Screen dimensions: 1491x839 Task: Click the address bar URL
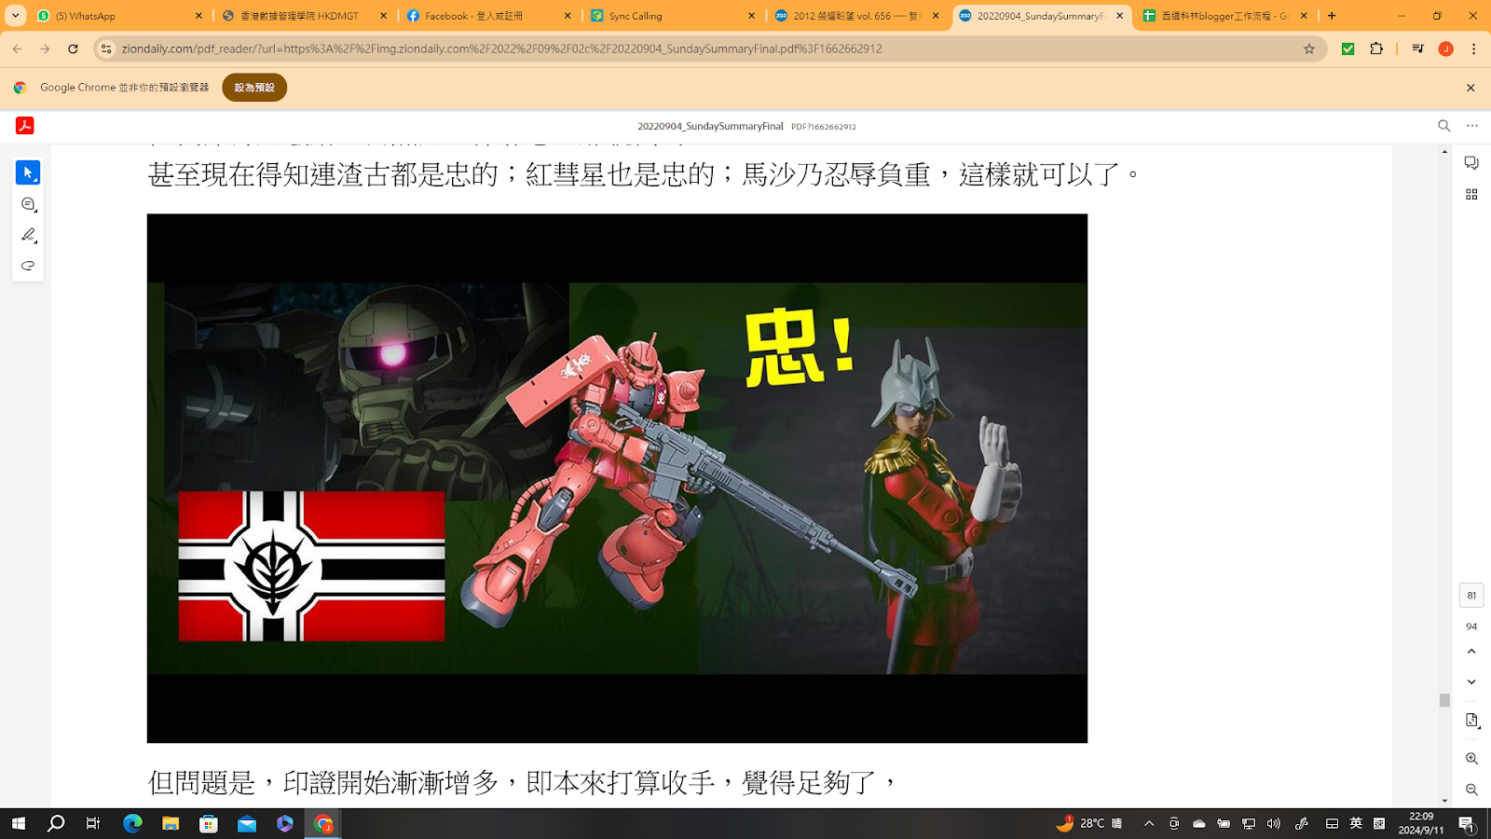[501, 48]
